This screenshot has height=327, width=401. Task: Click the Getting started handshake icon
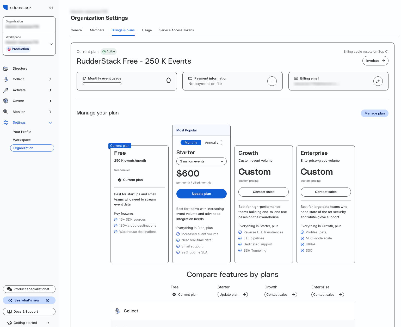click(10, 323)
